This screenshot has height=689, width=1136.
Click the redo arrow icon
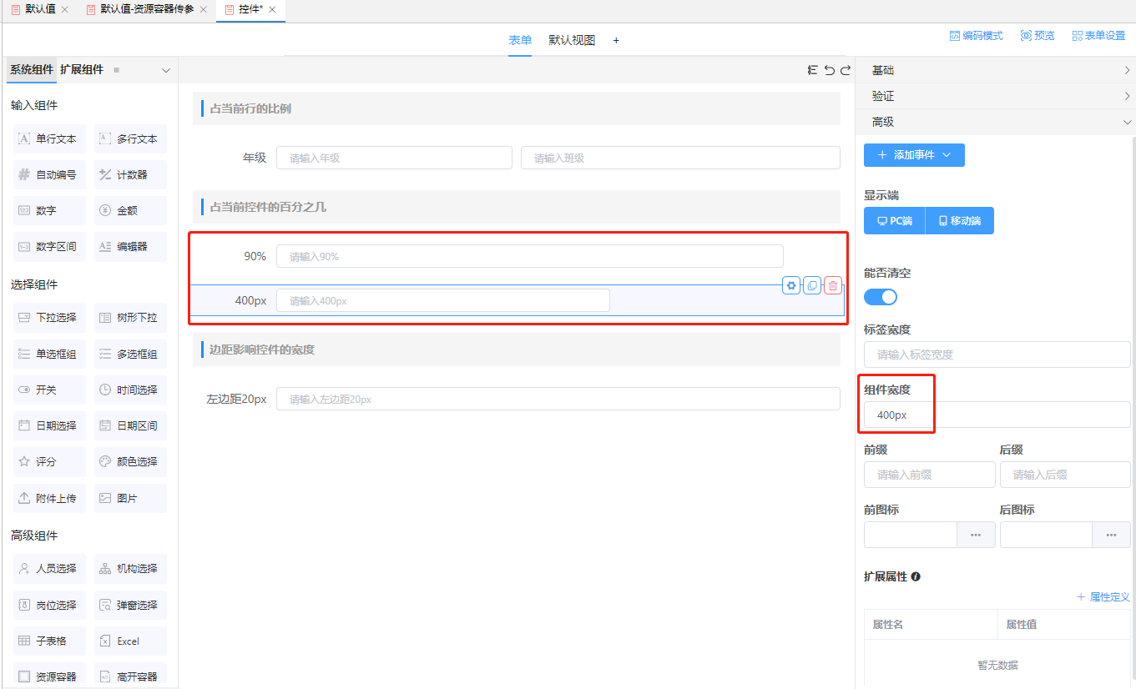[846, 71]
